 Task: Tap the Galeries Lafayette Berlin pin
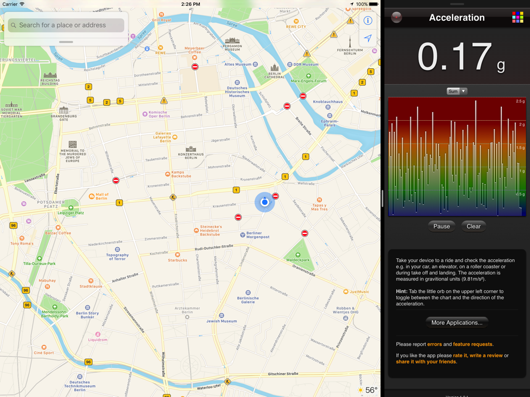tap(175, 137)
